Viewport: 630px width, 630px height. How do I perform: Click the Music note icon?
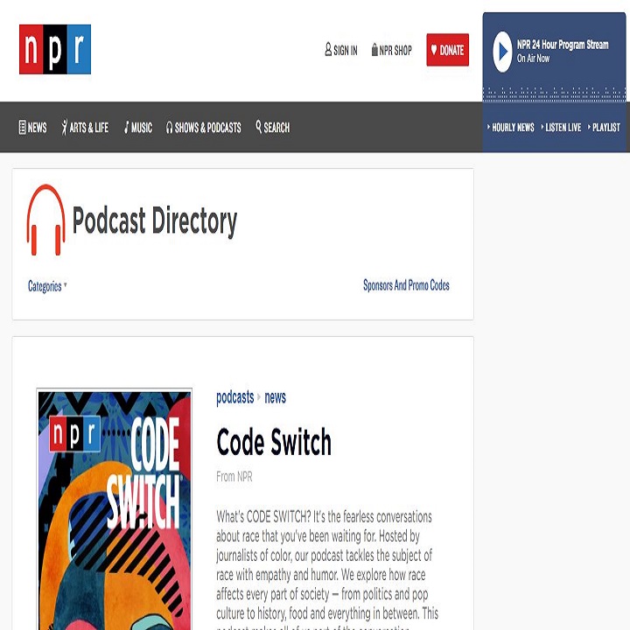[127, 128]
